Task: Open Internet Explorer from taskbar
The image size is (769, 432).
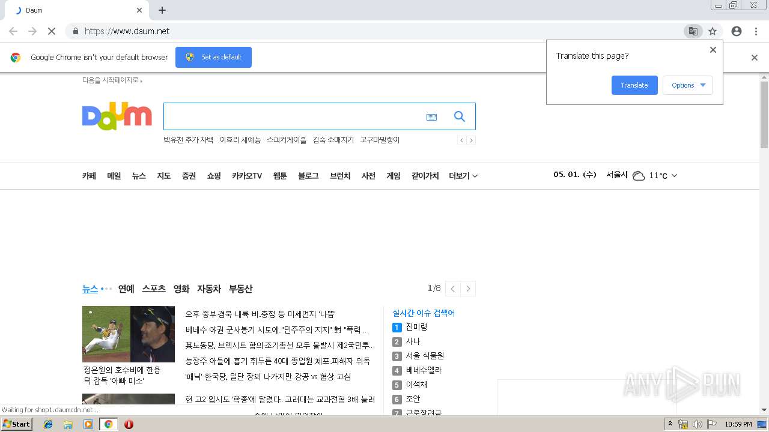Action: (48, 424)
